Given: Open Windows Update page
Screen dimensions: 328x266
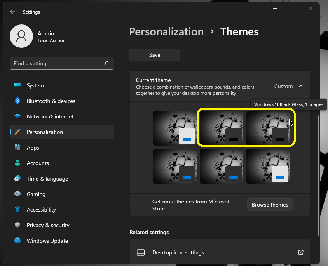Looking at the screenshot, I should click(62, 241).
